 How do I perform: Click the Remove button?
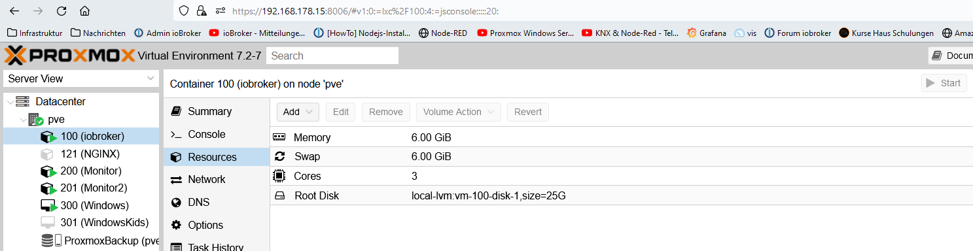tap(386, 112)
